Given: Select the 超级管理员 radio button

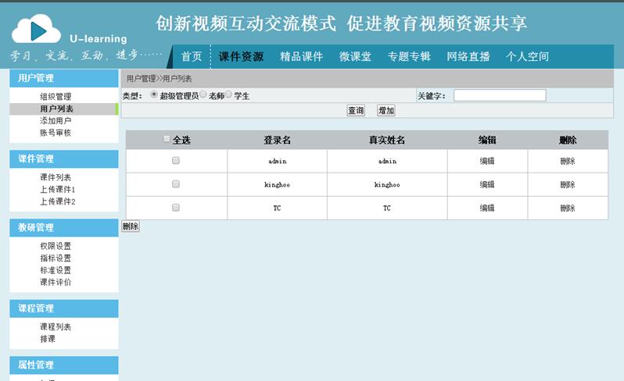Looking at the screenshot, I should 154,94.
